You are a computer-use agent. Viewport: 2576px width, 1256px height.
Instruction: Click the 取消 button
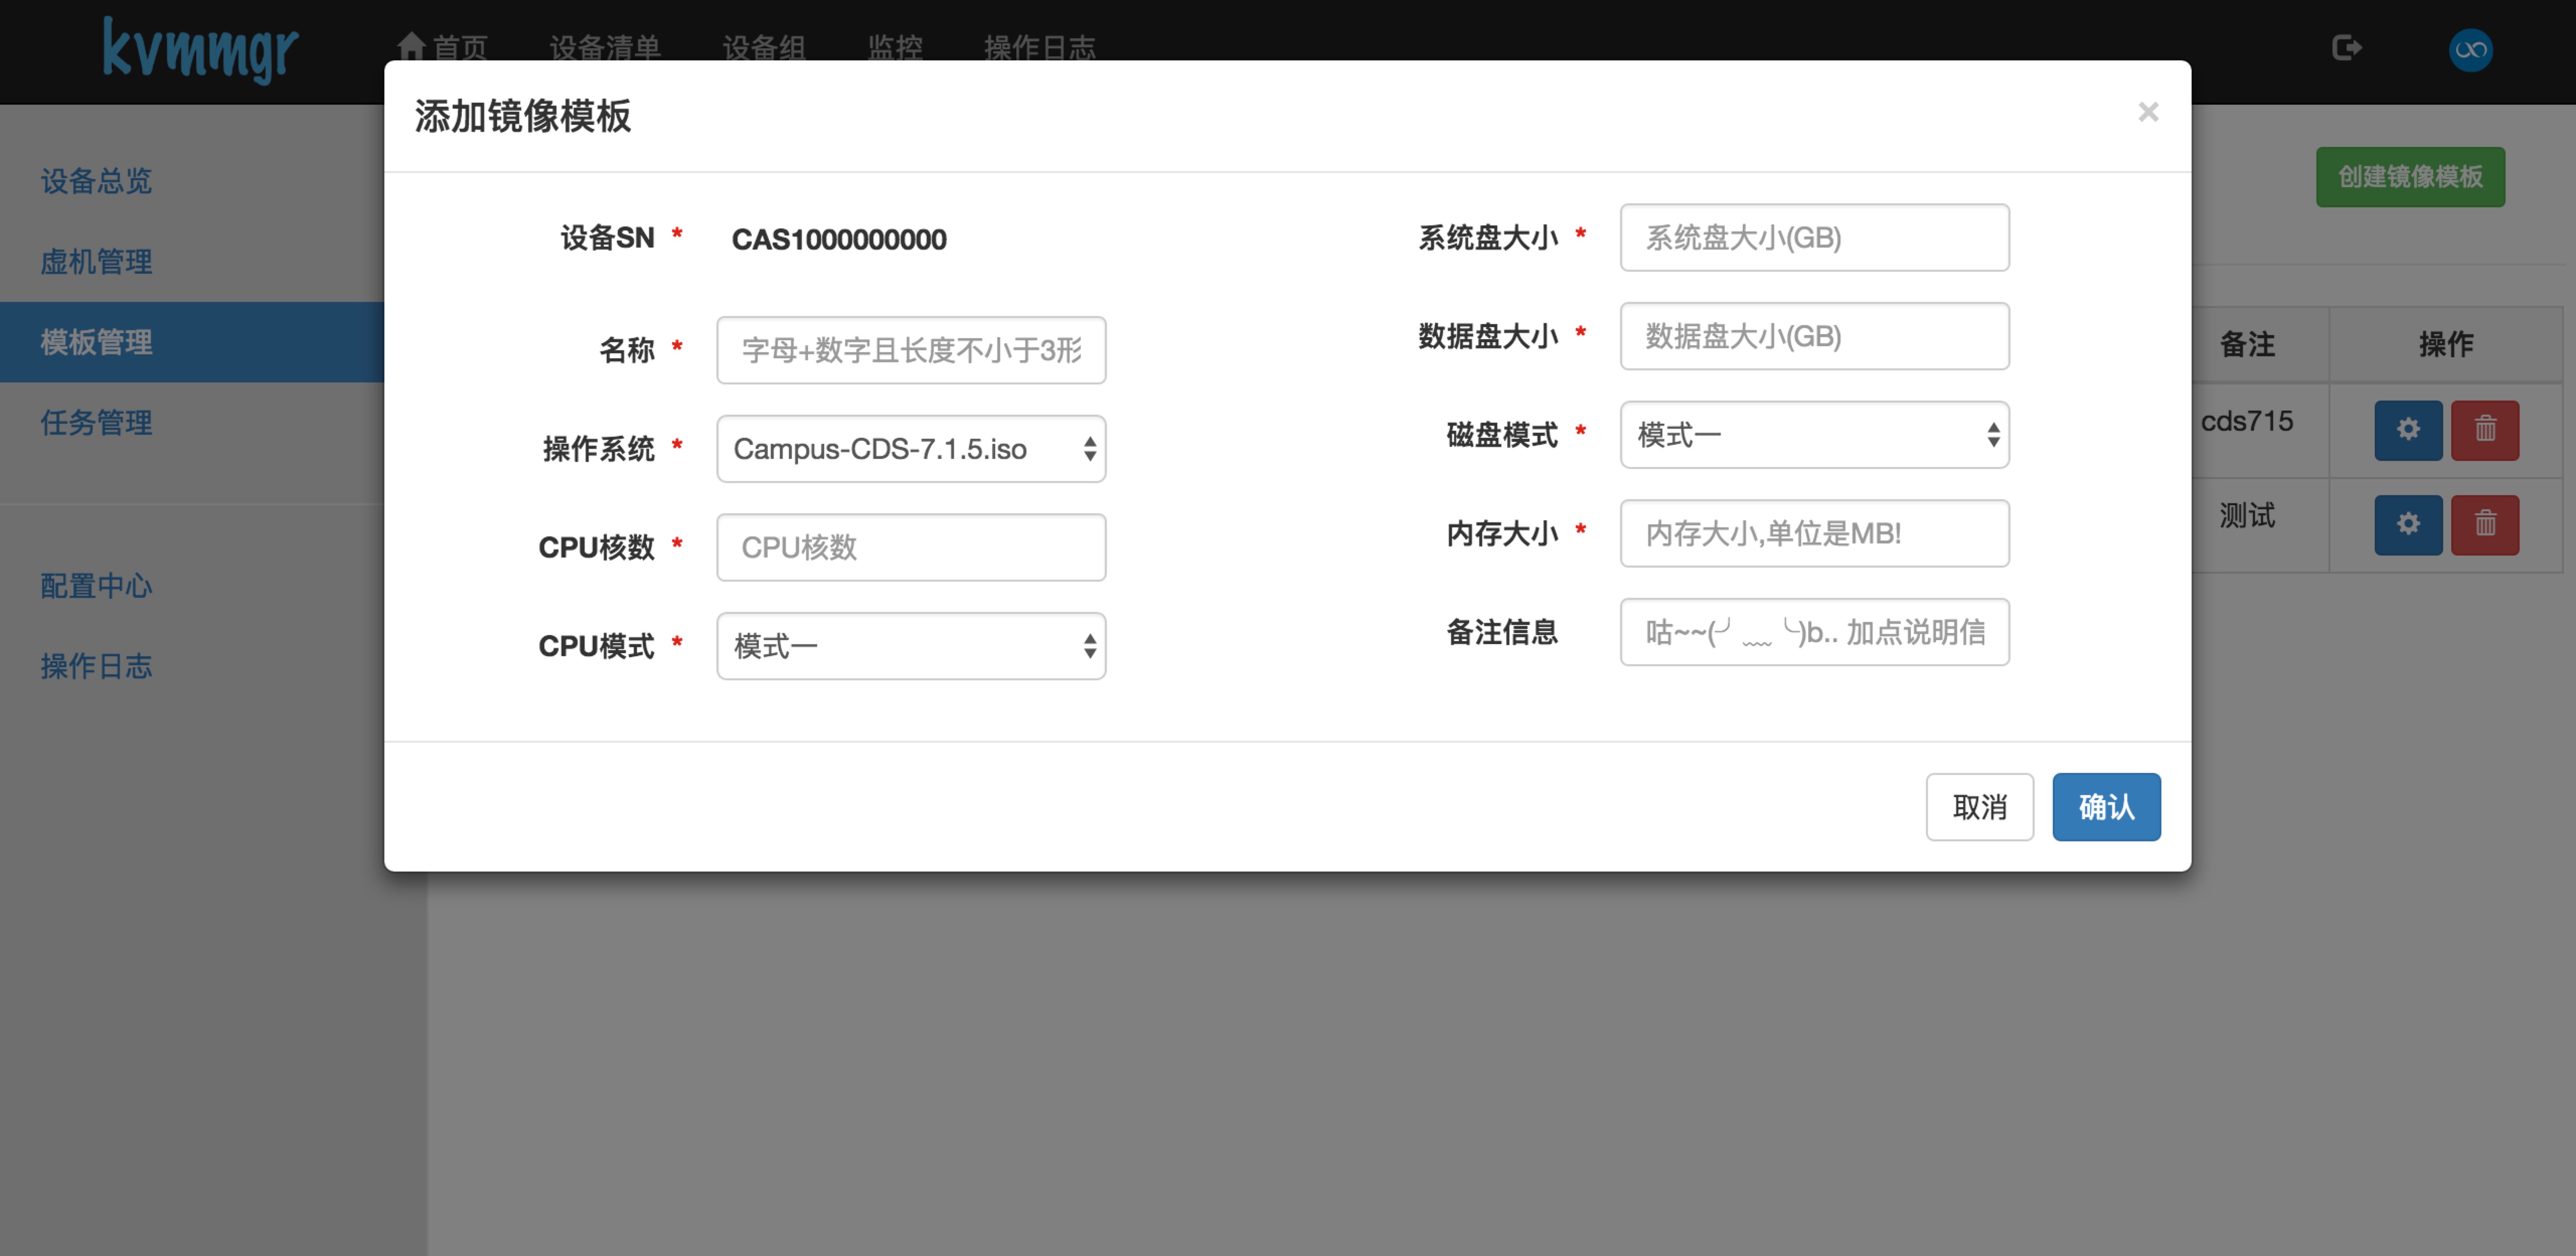coord(1978,807)
